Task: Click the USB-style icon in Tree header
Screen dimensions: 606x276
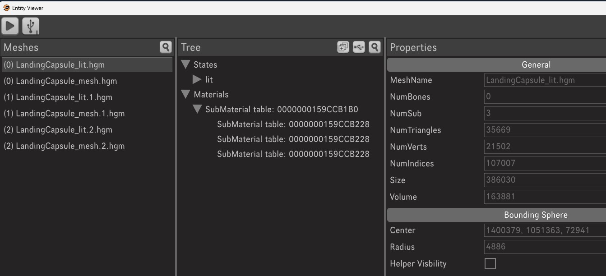Action: 359,47
